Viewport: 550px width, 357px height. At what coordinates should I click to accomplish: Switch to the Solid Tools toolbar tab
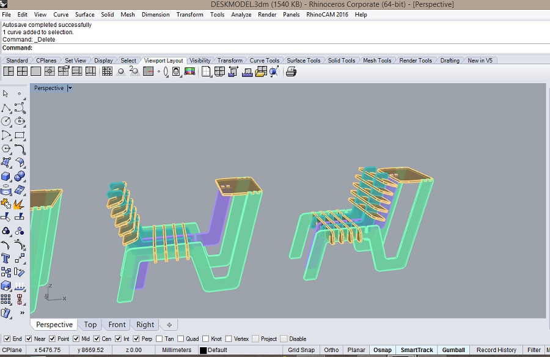click(x=341, y=61)
